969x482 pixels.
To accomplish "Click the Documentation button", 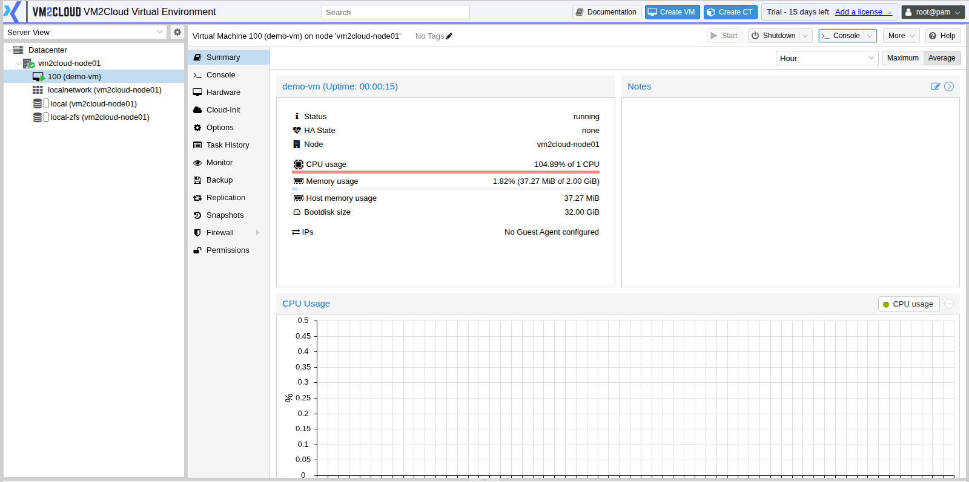I will 606,12.
